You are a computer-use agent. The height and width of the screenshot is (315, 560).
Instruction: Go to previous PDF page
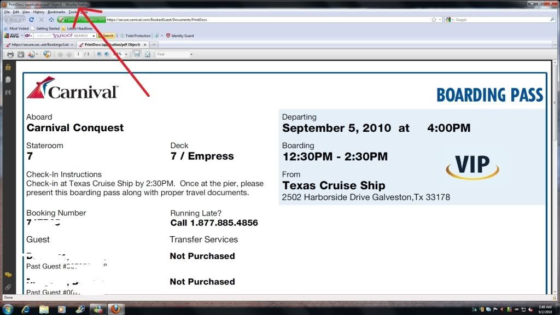point(60,54)
